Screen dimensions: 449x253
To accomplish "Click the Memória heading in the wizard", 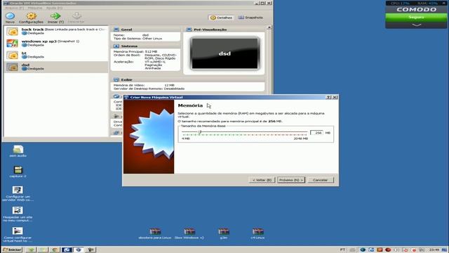I will (x=190, y=105).
